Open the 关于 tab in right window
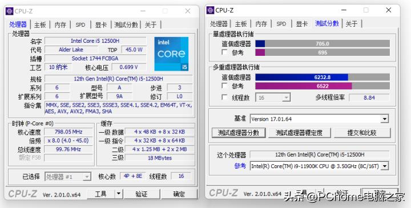The height and width of the screenshot is (208, 411). pos(352,24)
